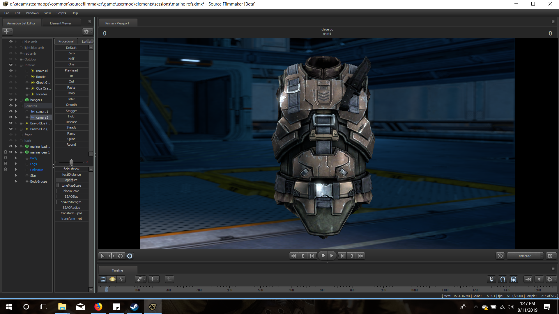Switch to the Element Viewer tab
The image size is (559, 314).
[x=61, y=23]
